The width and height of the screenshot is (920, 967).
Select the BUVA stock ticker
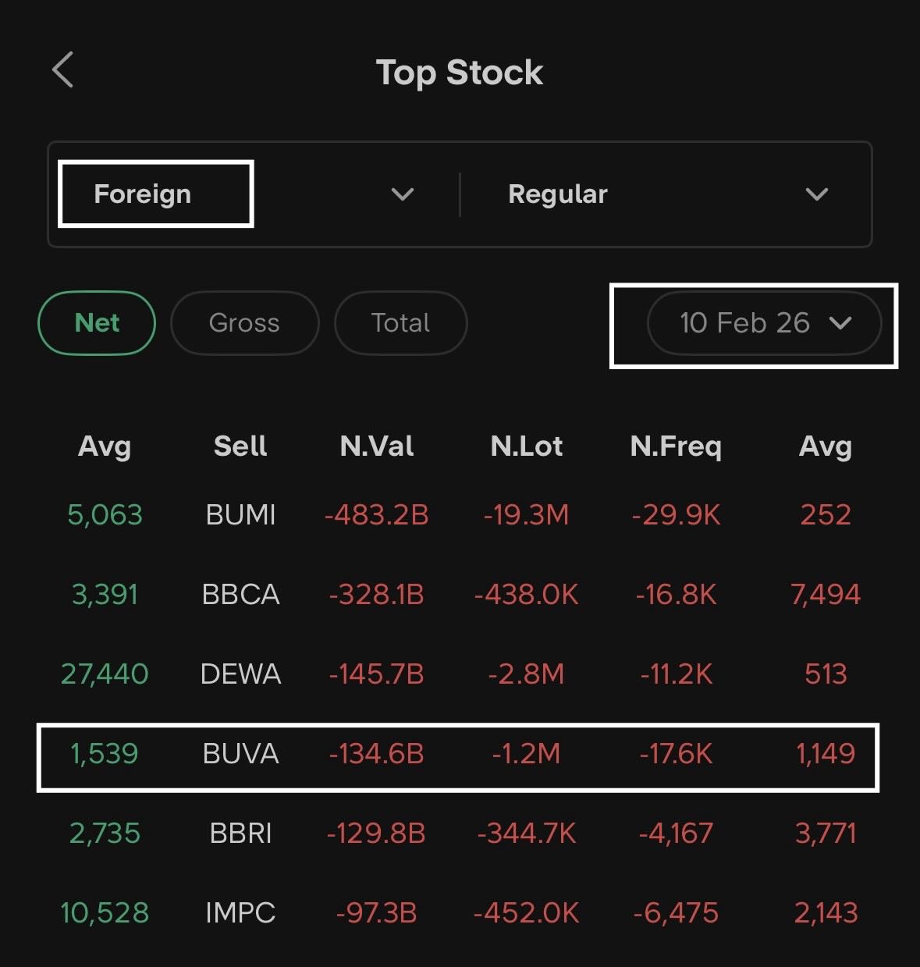tap(240, 754)
